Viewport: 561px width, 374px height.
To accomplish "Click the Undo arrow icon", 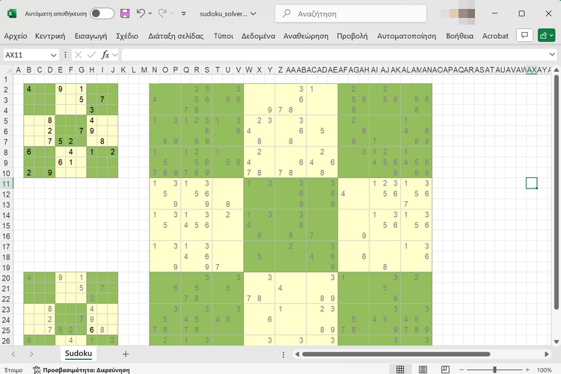I will [141, 13].
